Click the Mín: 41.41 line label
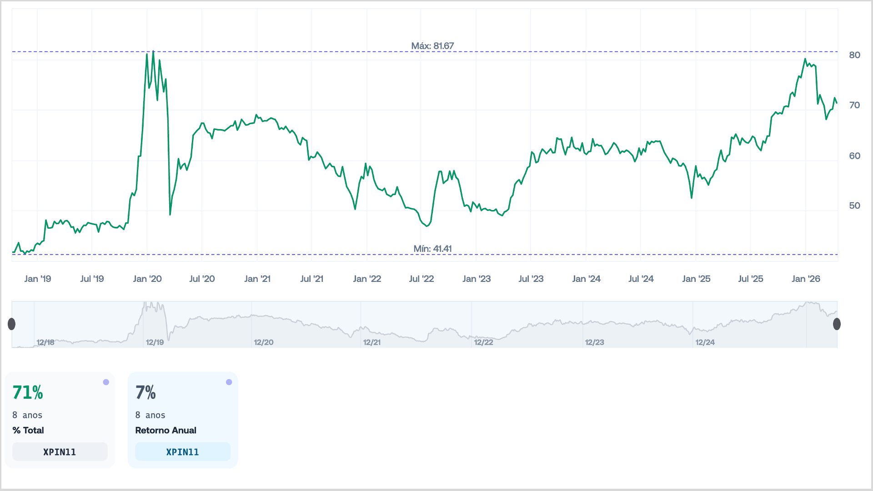Viewport: 873px width, 491px height. (432, 249)
